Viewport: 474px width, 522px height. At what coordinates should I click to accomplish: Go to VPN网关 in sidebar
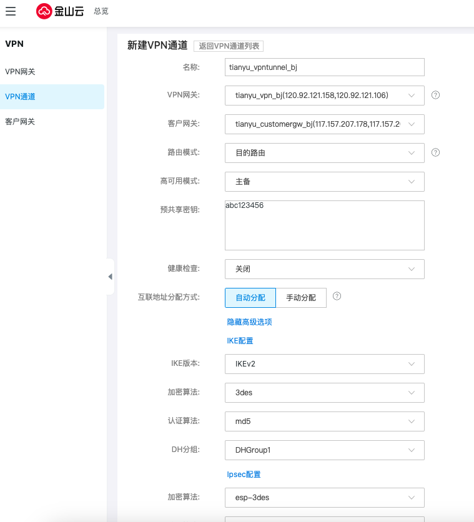pyautogui.click(x=21, y=72)
